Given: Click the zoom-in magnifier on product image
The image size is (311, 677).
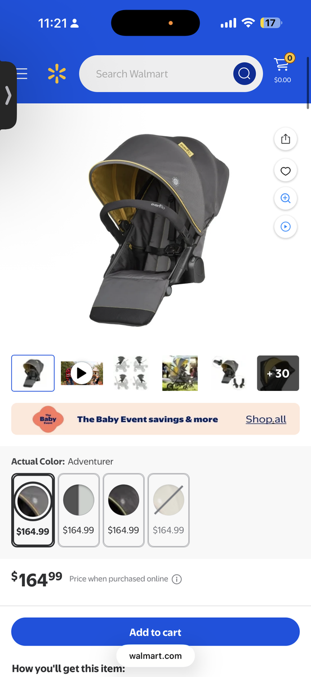Looking at the screenshot, I should (x=285, y=198).
